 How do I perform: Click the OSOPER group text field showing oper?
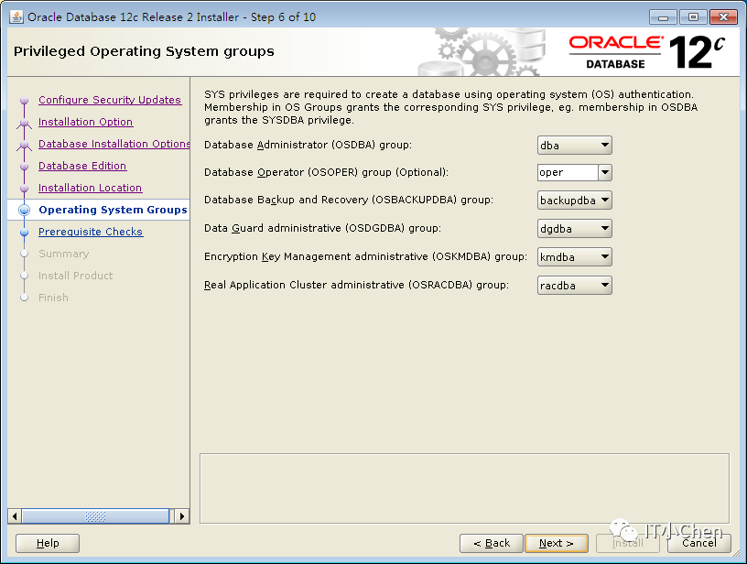coord(568,172)
